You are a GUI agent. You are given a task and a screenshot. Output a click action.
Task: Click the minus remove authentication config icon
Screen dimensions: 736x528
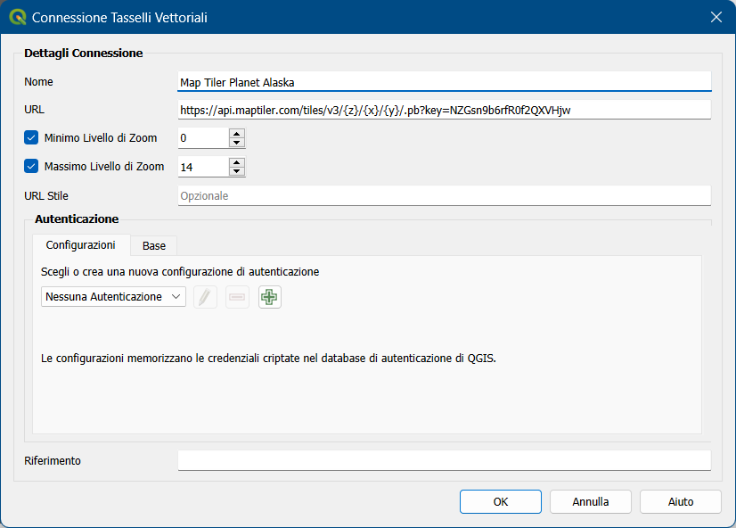(237, 297)
